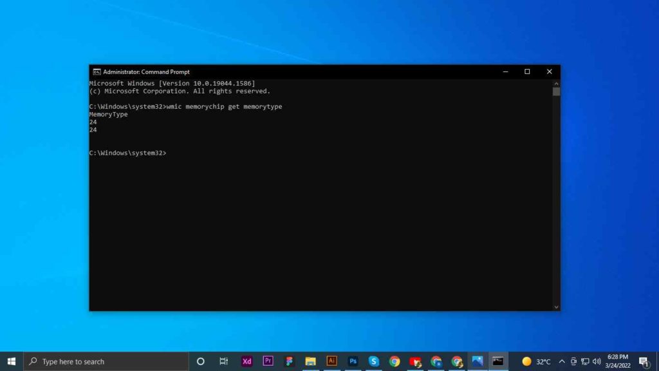Open the Windows Start menu
This screenshot has height=371, width=659.
coord(12,361)
